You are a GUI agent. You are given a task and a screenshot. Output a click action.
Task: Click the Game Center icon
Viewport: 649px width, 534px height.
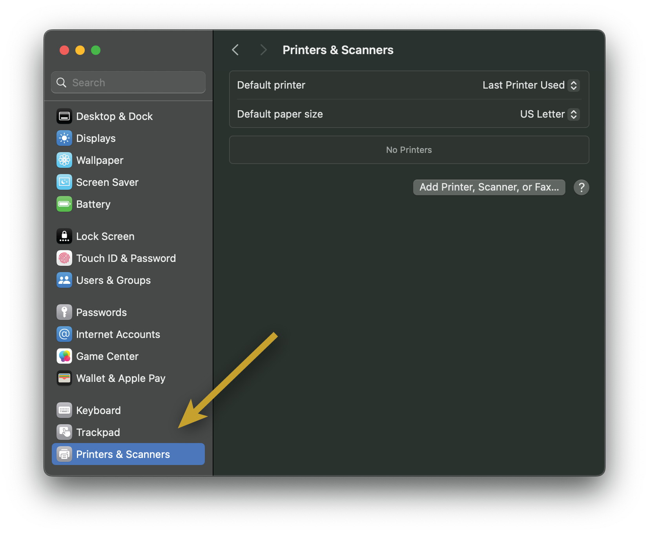coord(64,356)
